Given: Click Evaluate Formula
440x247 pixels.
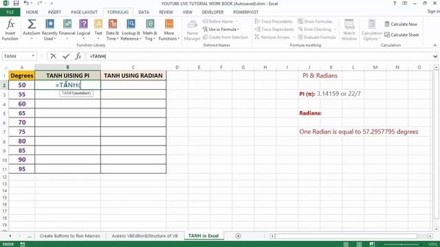Looking at the screenshot, I should (x=316, y=37).
